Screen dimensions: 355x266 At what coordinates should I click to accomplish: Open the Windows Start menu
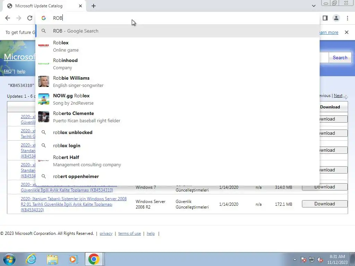(x=9, y=259)
